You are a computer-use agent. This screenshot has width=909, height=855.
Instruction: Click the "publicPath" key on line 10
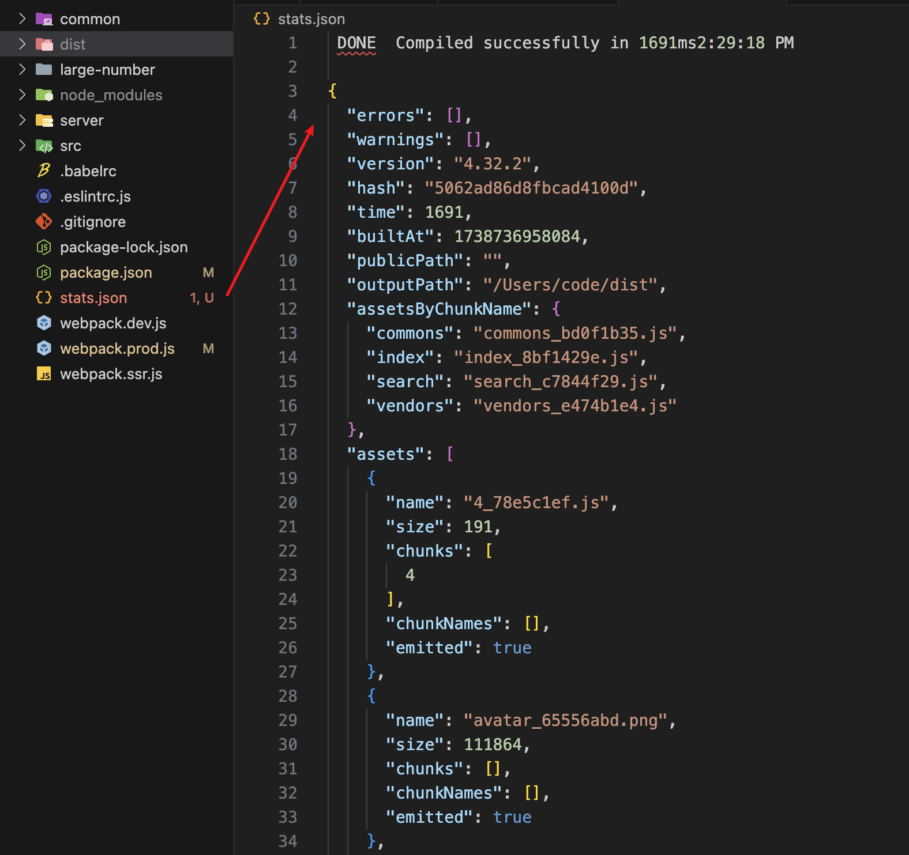tap(405, 260)
